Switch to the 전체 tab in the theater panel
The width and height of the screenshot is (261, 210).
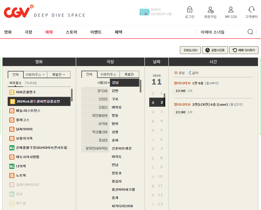pos(89,74)
